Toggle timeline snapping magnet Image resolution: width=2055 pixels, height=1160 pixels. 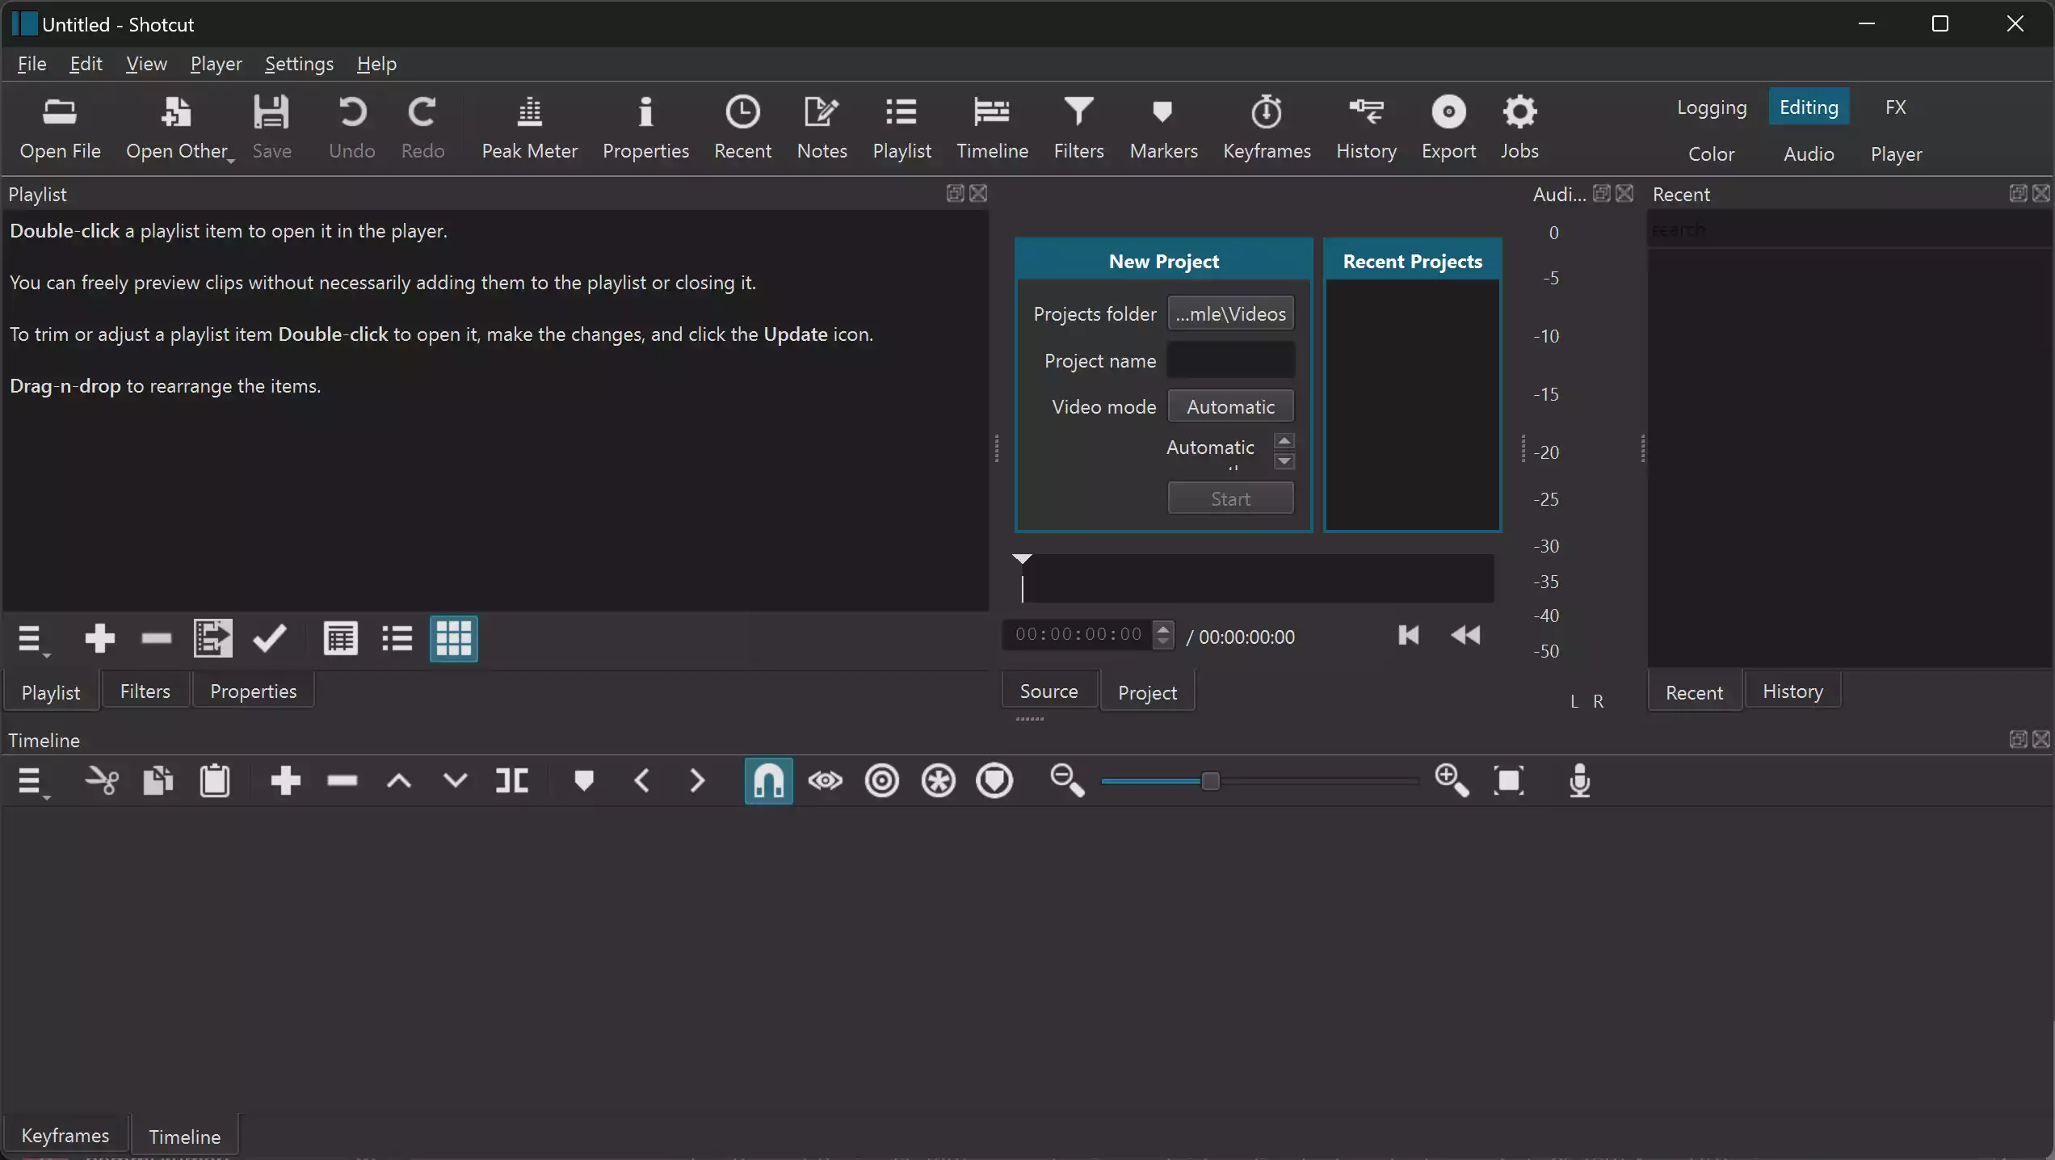768,781
